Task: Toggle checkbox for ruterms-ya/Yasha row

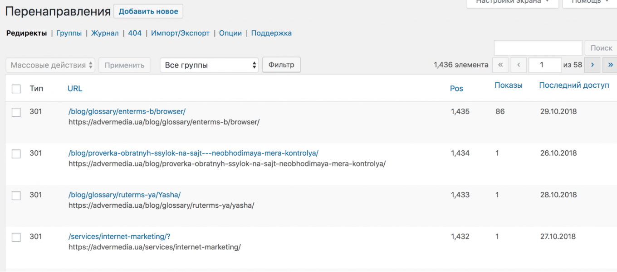Action: pyautogui.click(x=16, y=196)
